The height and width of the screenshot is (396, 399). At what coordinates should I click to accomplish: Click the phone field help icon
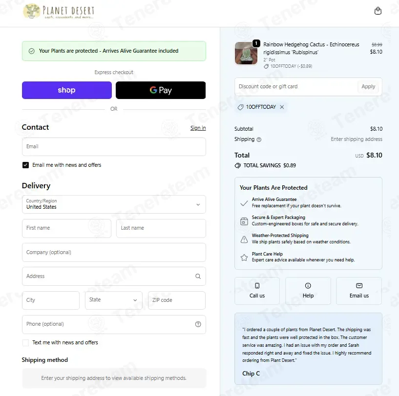tap(198, 324)
